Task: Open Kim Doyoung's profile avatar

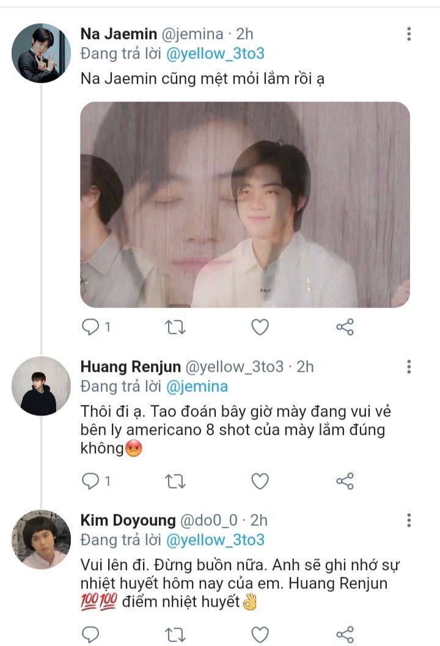Action: pos(42,540)
